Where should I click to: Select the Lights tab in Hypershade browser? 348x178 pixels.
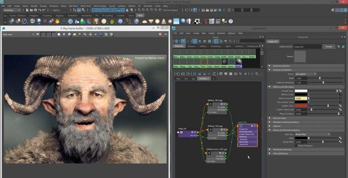click(228, 46)
